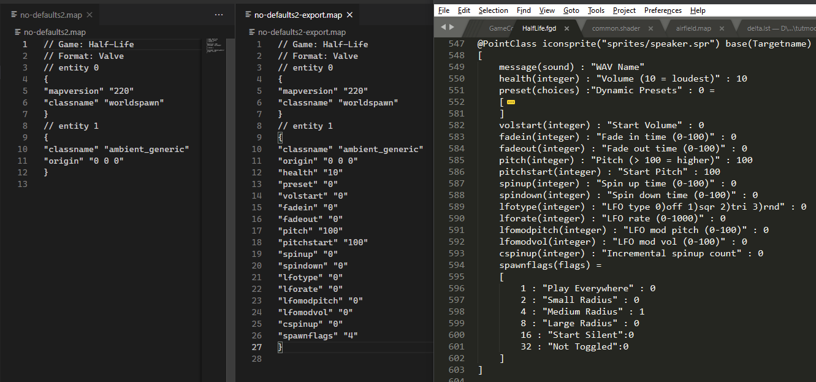The height and width of the screenshot is (382, 816).
Task: Click previous-tab left arrow in Sublime Text
Action: pos(443,27)
